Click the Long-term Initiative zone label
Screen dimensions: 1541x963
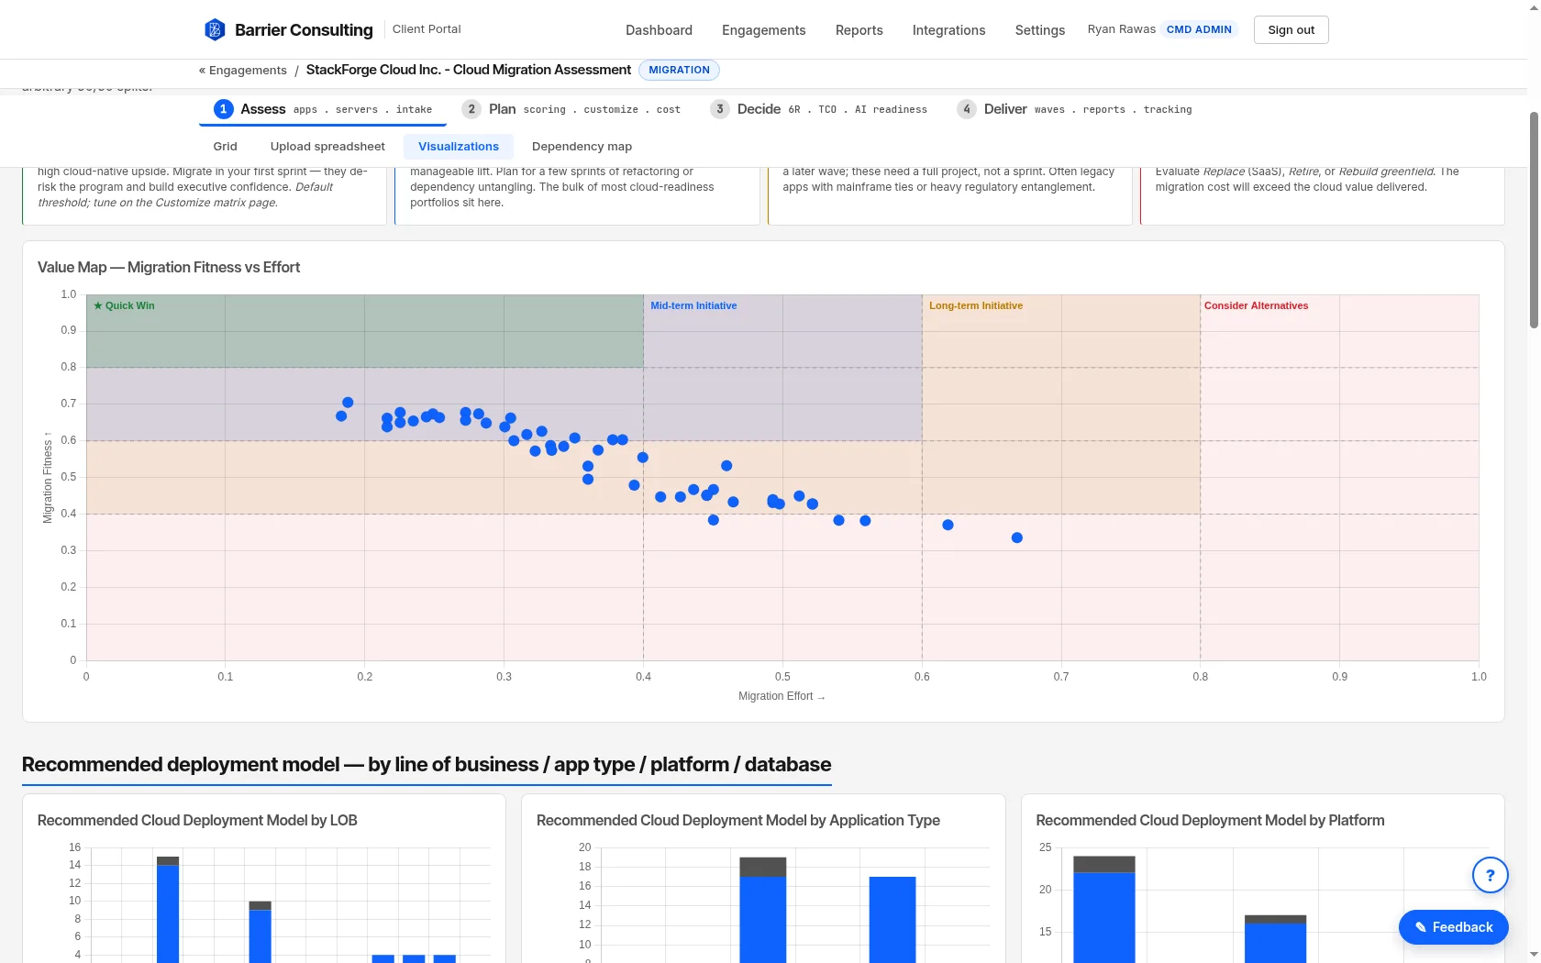click(x=976, y=306)
